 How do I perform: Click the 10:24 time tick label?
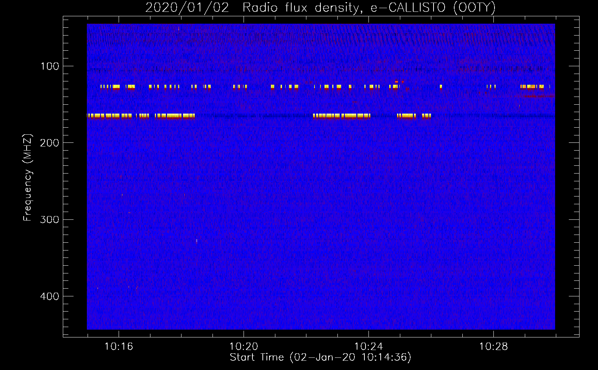coord(368,346)
